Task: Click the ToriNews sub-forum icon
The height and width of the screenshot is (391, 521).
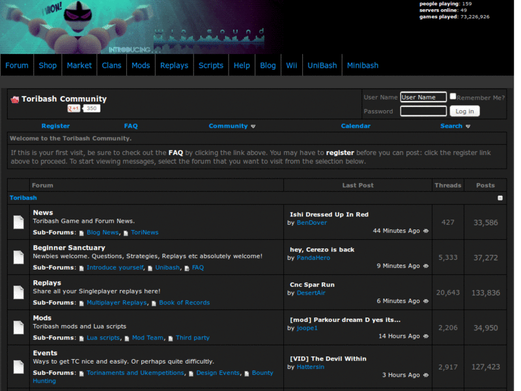Action: (x=126, y=233)
